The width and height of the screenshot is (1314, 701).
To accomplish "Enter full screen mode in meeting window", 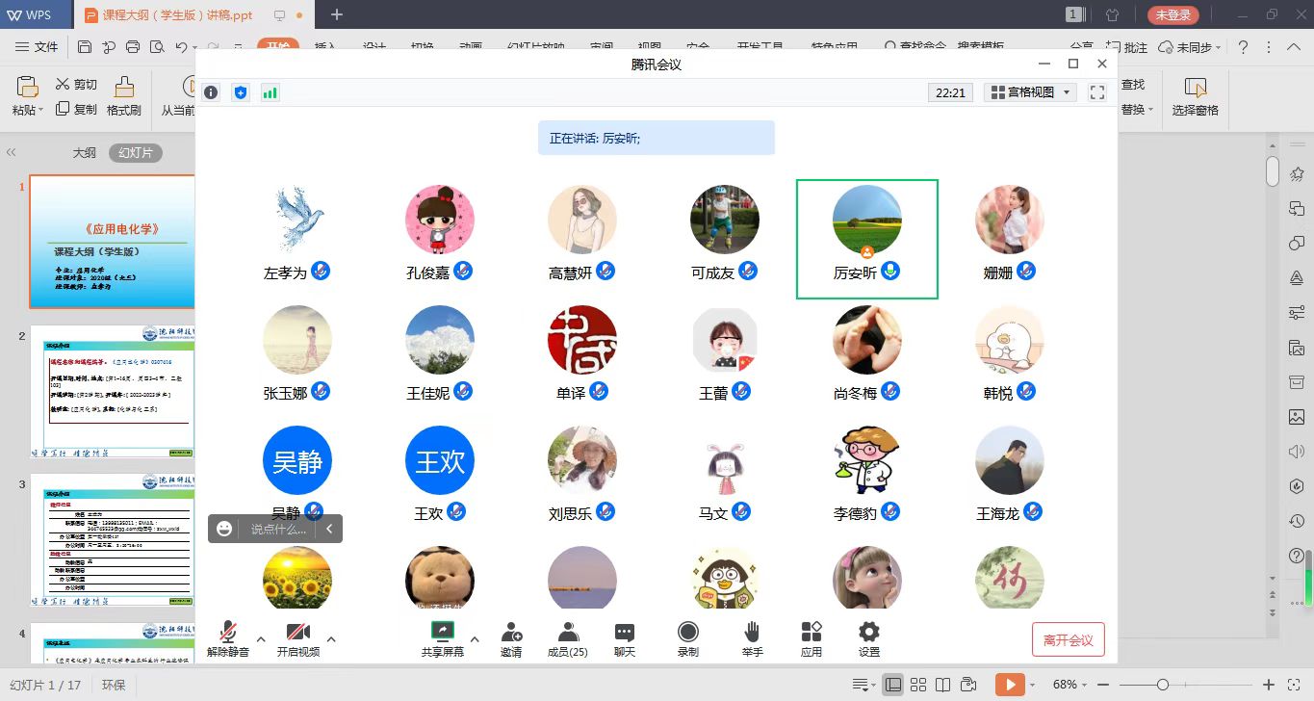I will point(1096,92).
